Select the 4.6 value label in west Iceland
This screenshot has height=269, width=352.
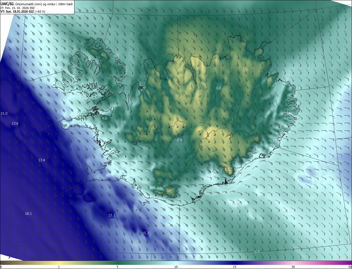coord(104,118)
